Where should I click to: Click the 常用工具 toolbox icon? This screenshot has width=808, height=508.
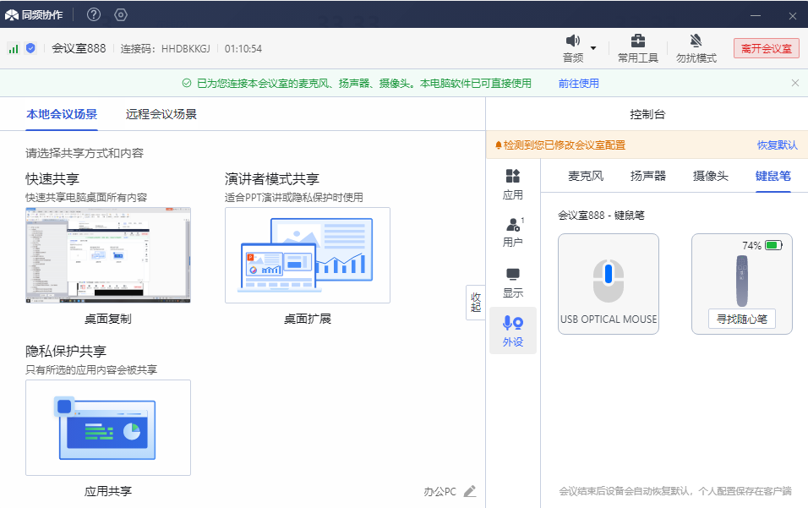pos(638,41)
